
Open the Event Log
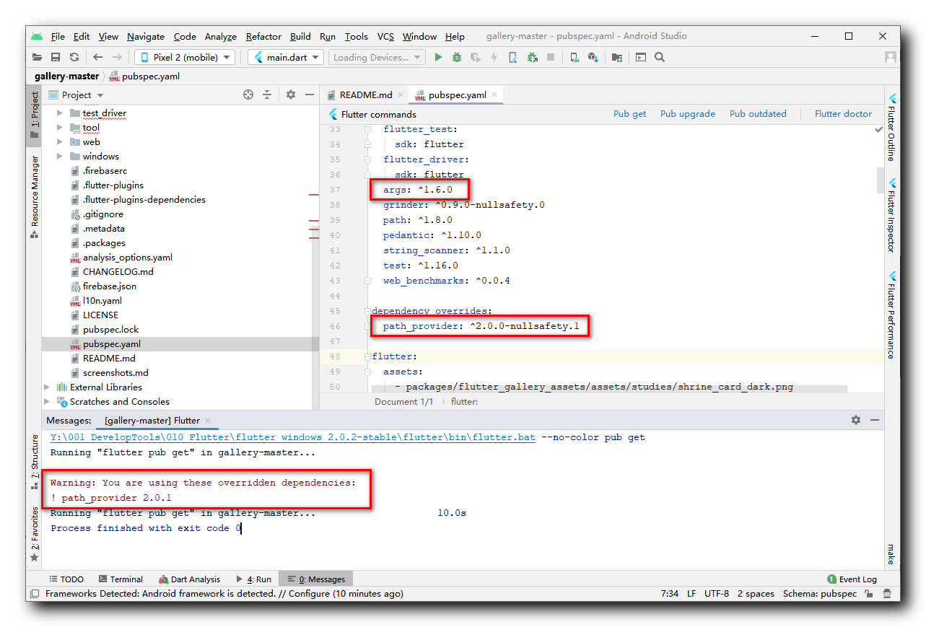(852, 579)
